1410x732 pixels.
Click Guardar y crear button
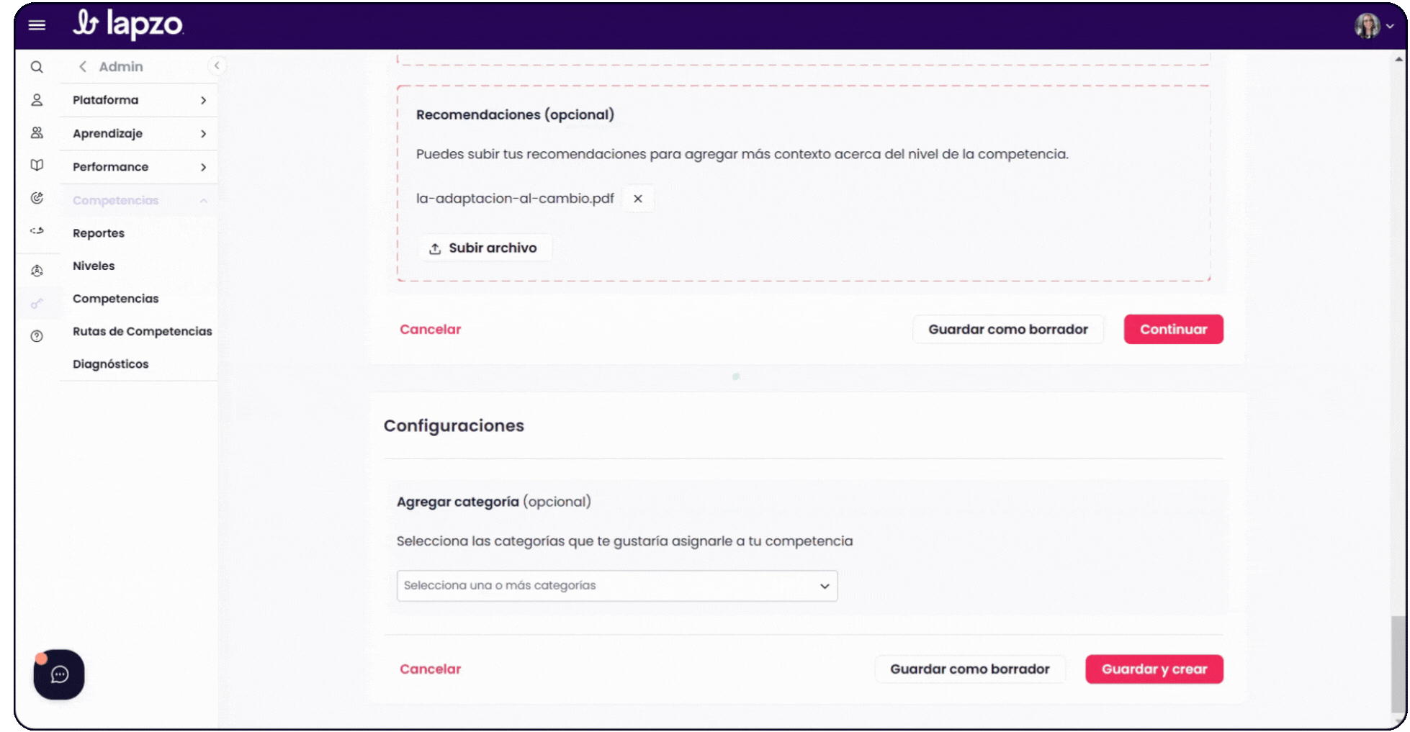(1154, 669)
